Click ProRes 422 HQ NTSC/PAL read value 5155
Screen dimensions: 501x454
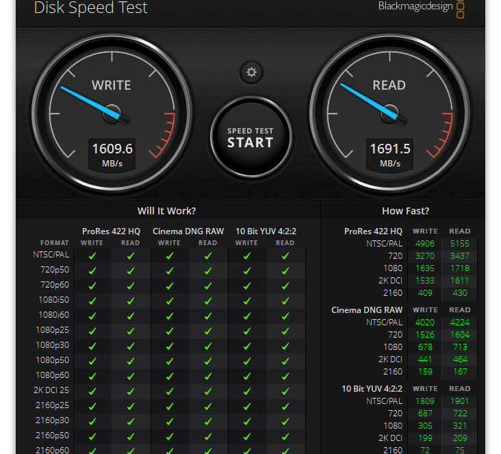(x=459, y=244)
